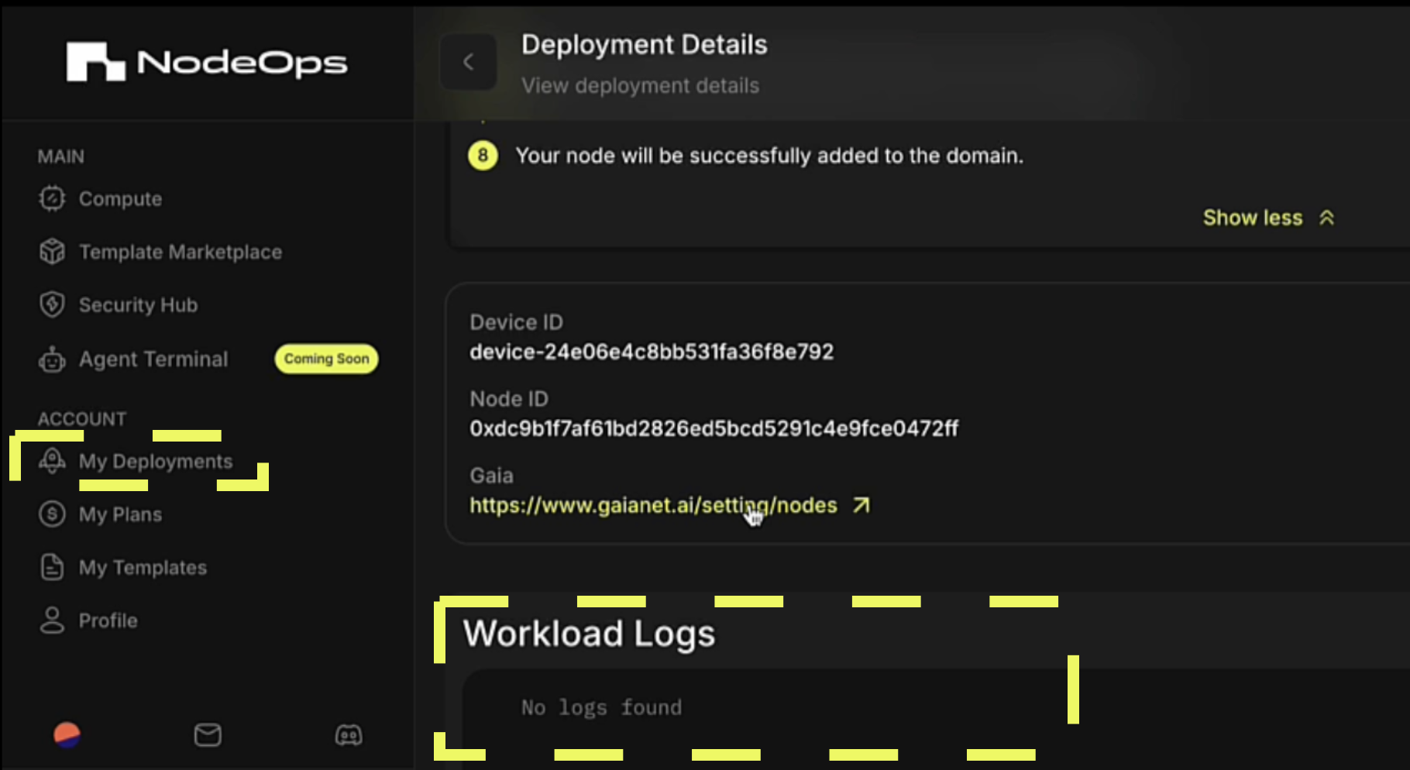Switch to the My Deployments section
Image resolution: width=1410 pixels, height=770 pixels.
(155, 461)
